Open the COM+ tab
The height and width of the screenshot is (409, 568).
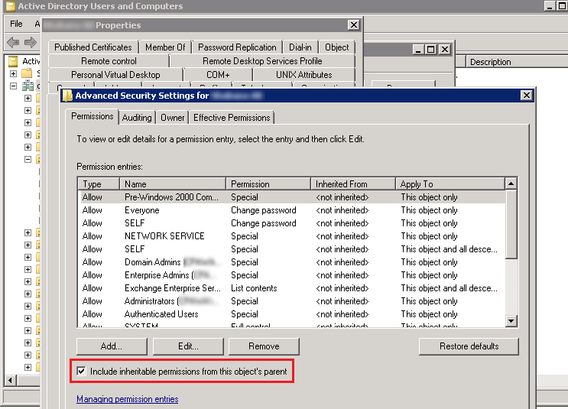pos(218,75)
